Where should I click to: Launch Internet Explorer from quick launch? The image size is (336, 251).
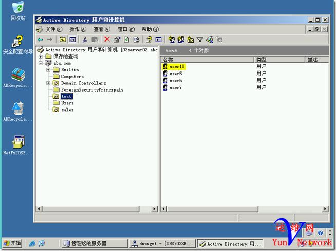32,243
